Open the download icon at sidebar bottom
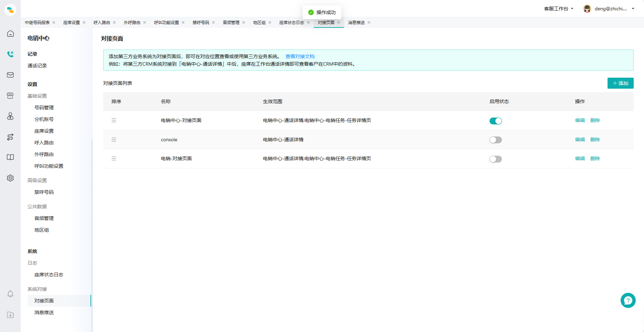The width and height of the screenshot is (644, 332). (10, 315)
